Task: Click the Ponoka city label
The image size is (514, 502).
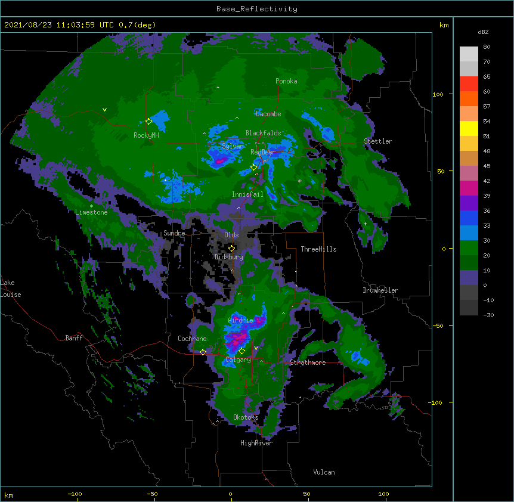Action: click(x=286, y=81)
